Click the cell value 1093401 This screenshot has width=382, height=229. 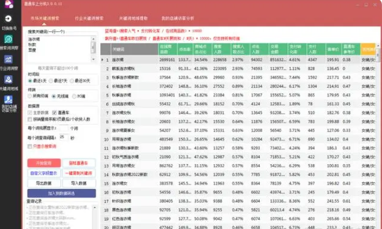(x=167, y=95)
